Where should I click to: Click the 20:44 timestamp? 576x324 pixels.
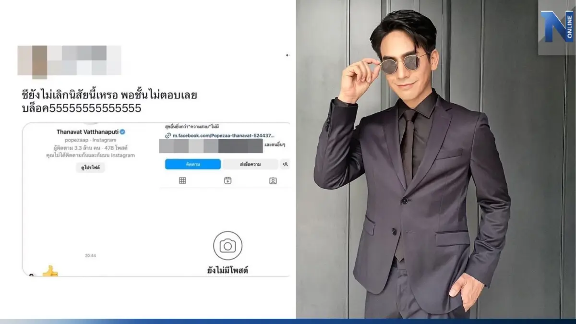90,256
